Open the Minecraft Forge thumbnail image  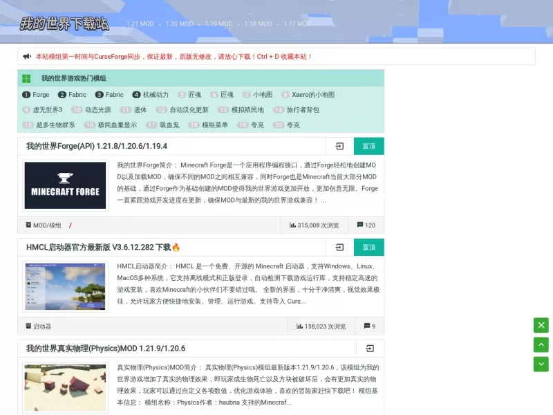click(65, 185)
